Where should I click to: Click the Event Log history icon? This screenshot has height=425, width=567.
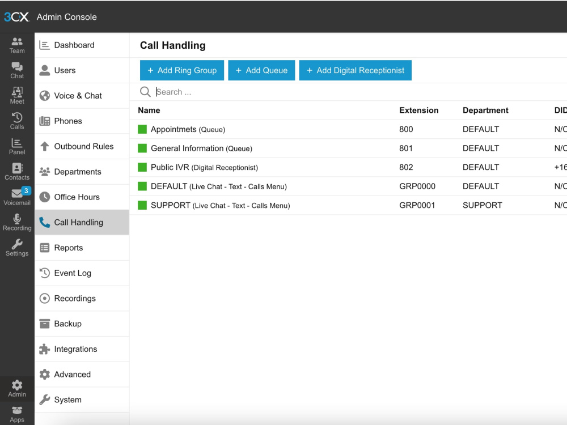pyautogui.click(x=44, y=273)
